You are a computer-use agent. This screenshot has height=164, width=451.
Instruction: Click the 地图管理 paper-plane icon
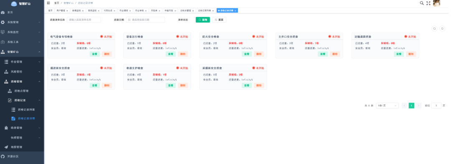pyautogui.click(x=6, y=147)
